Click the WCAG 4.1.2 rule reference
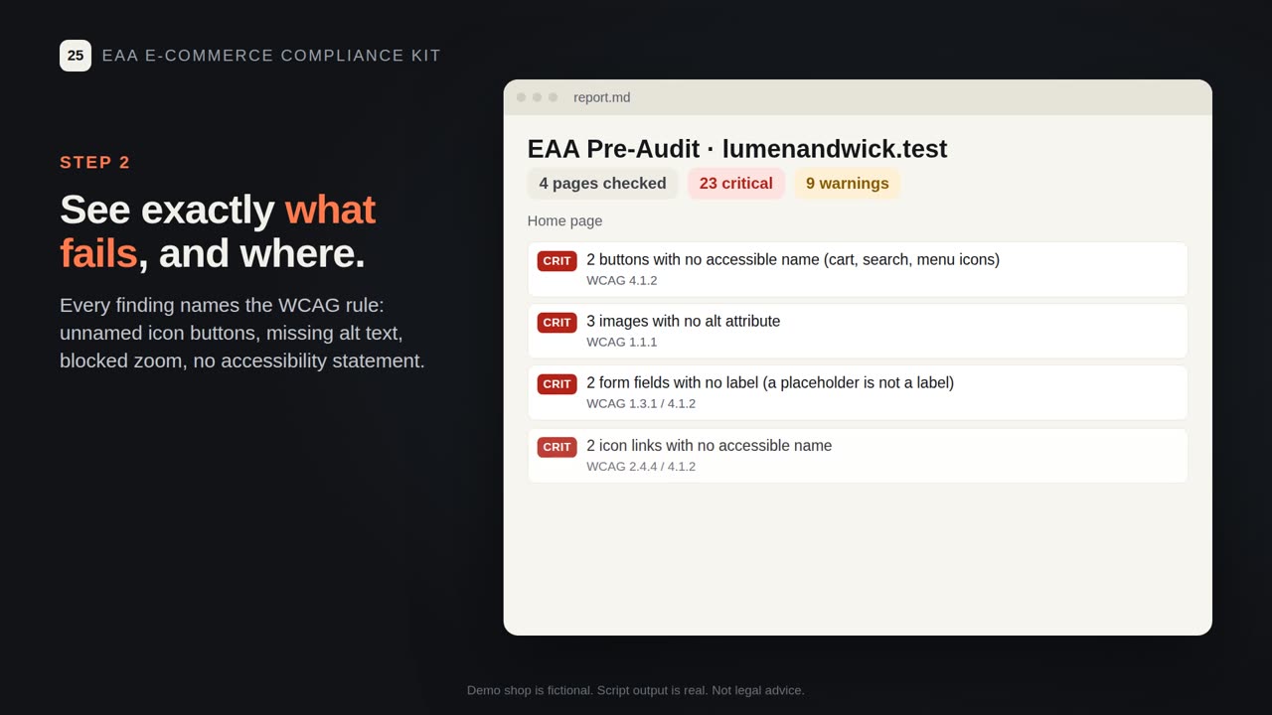The image size is (1272, 715). [621, 280]
